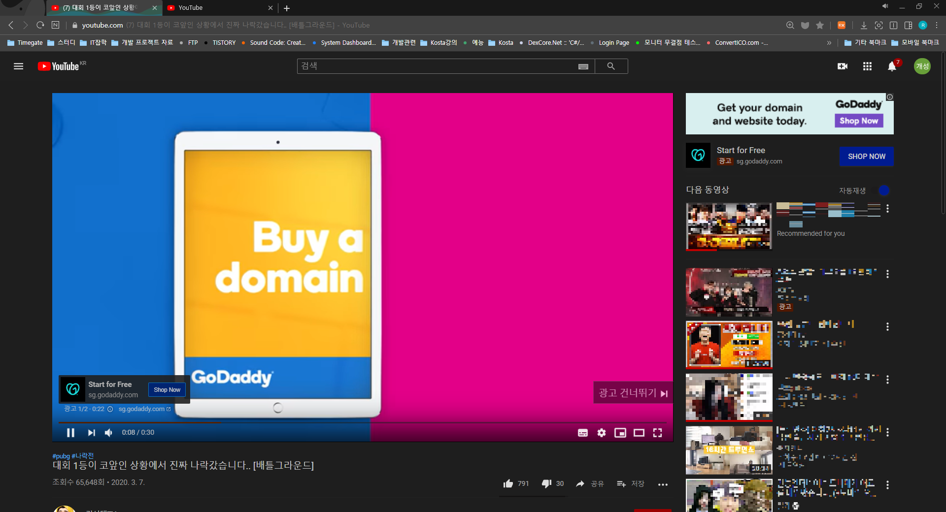Click the #pubg hashtag

(61, 456)
